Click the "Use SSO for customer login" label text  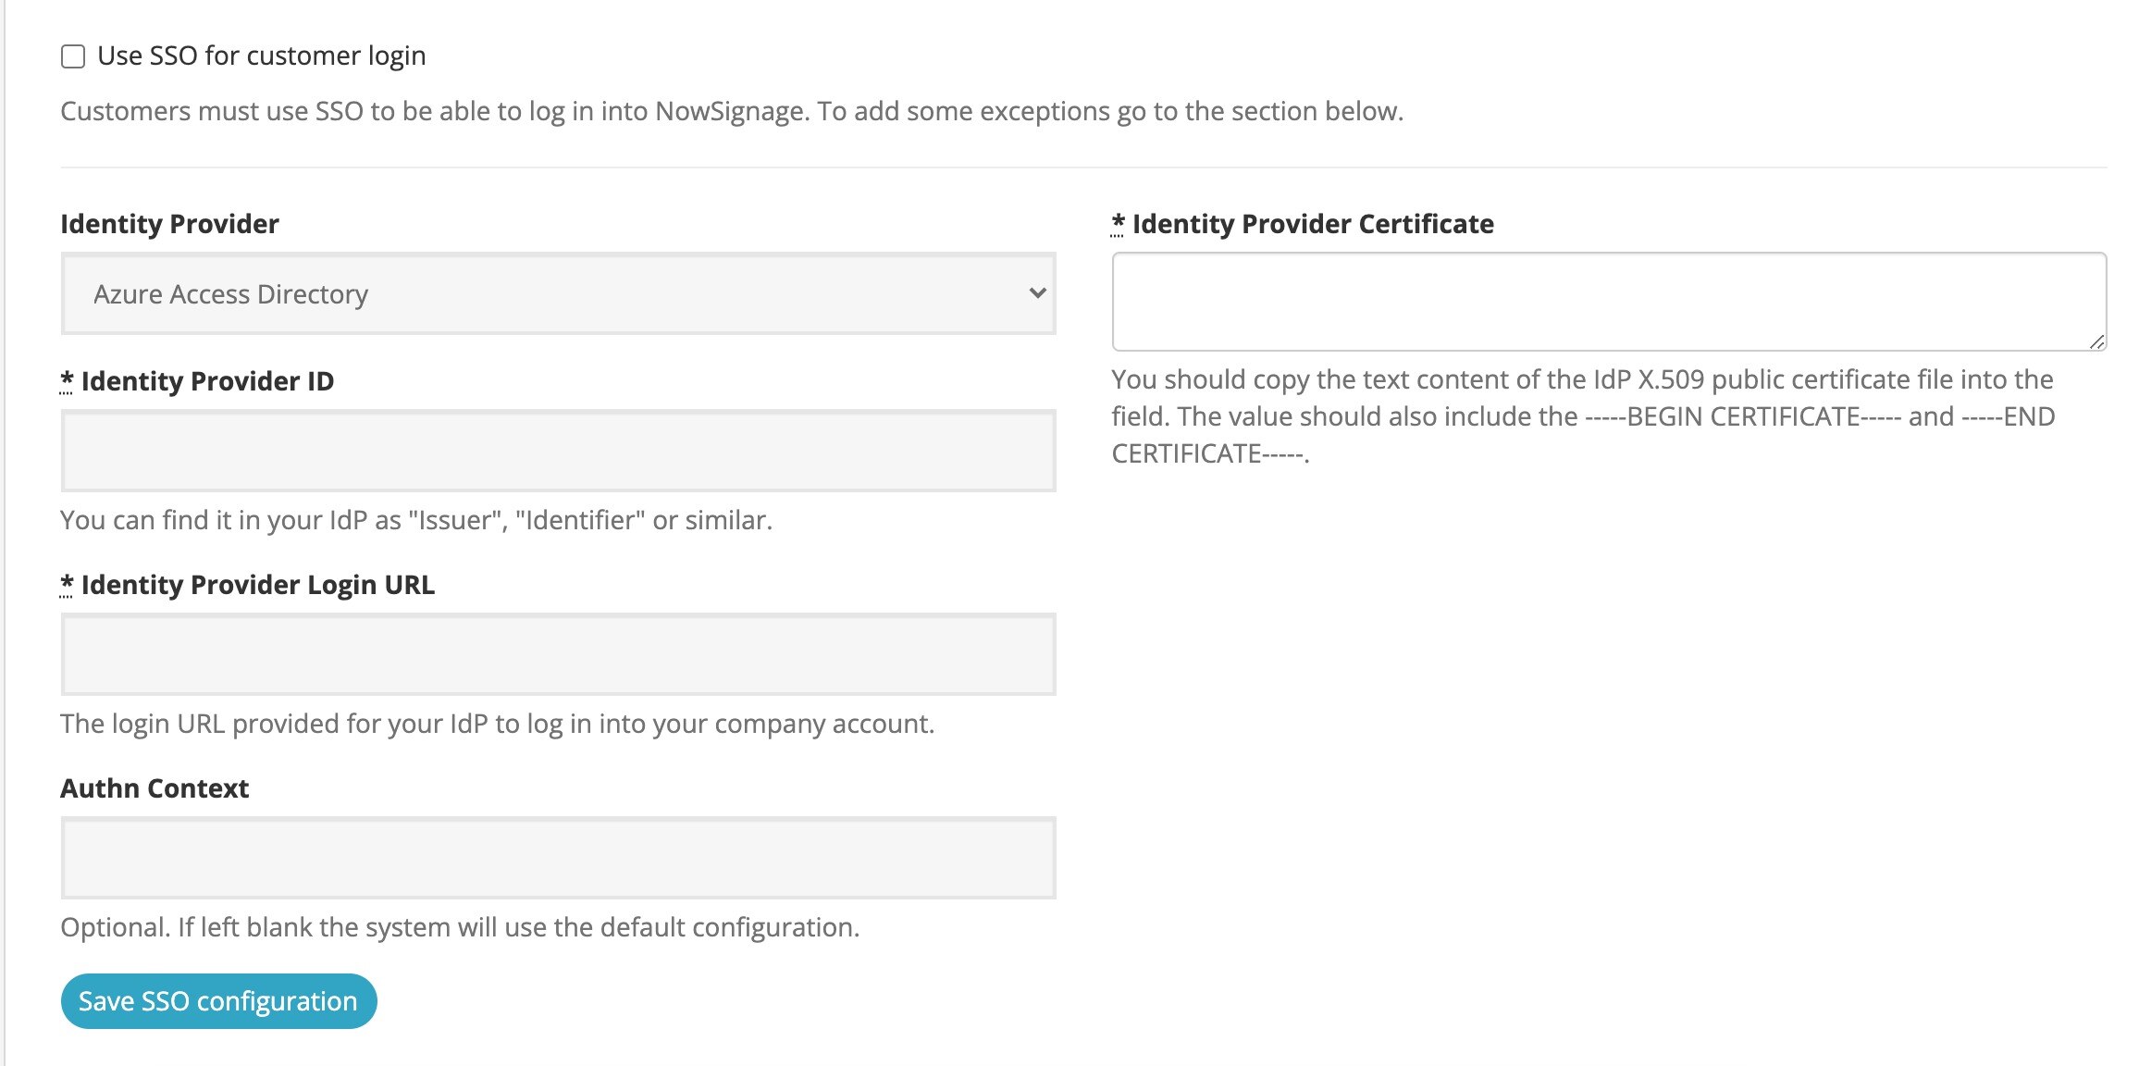pyautogui.click(x=261, y=56)
